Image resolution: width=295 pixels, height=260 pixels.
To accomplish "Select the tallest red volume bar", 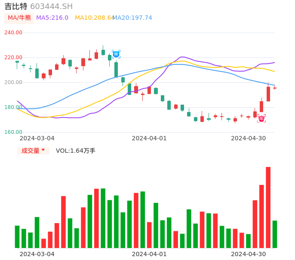I will point(268,207).
